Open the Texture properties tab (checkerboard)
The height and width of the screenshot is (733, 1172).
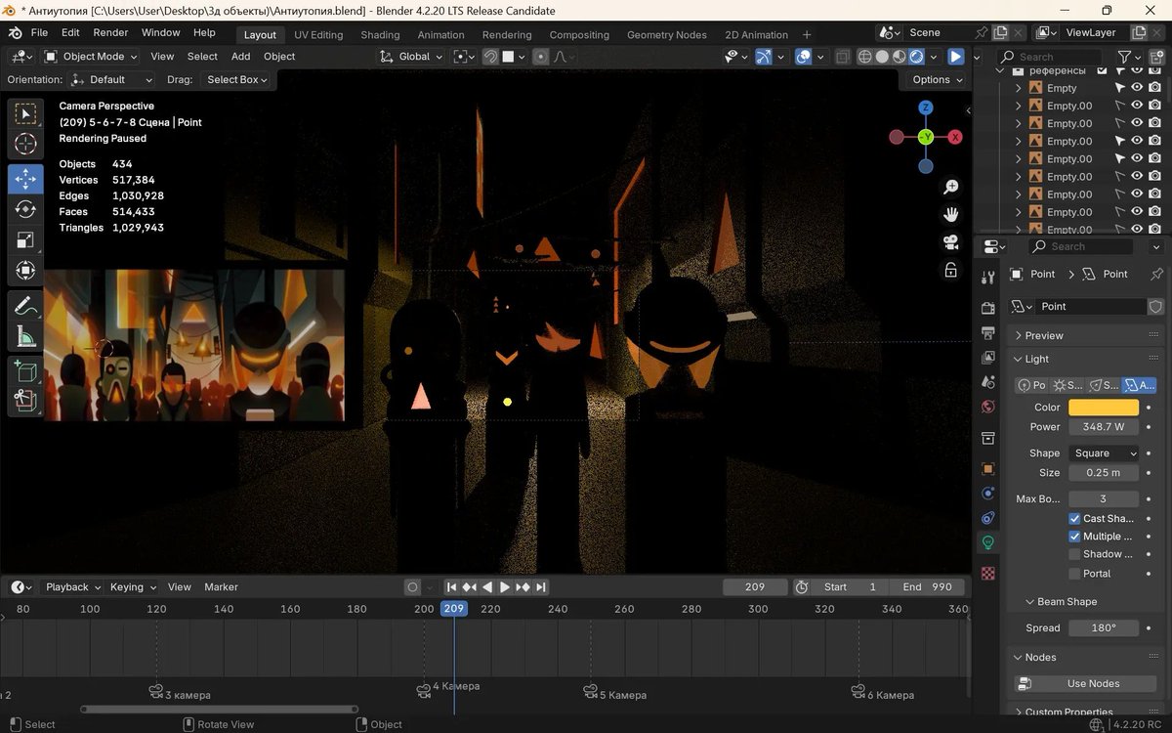[988, 574]
